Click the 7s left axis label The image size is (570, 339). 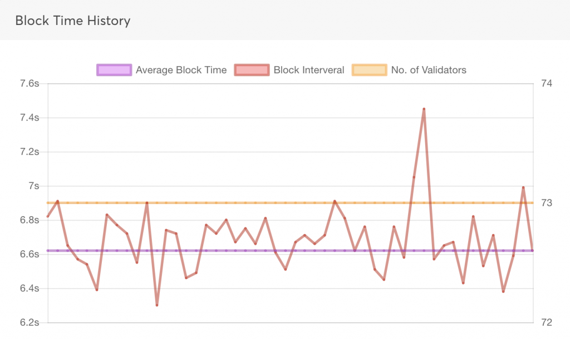33,186
